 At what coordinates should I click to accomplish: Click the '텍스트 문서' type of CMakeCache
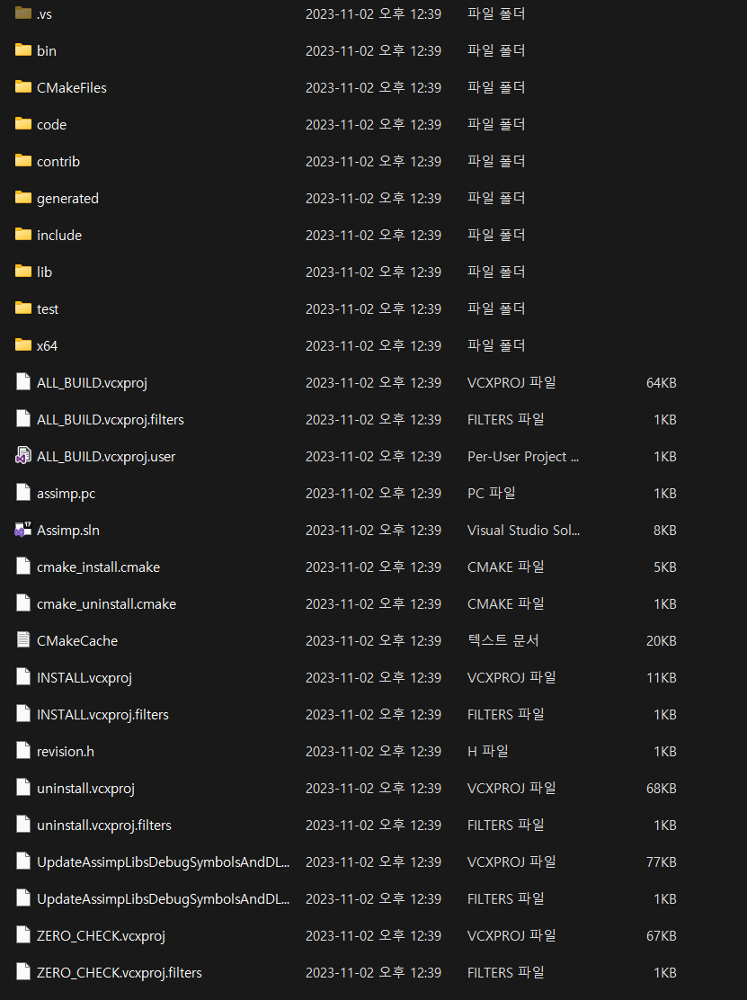click(x=502, y=640)
